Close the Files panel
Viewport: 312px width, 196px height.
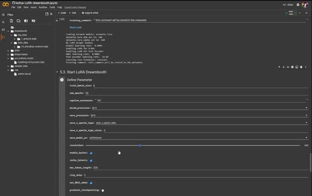pos(51,14)
